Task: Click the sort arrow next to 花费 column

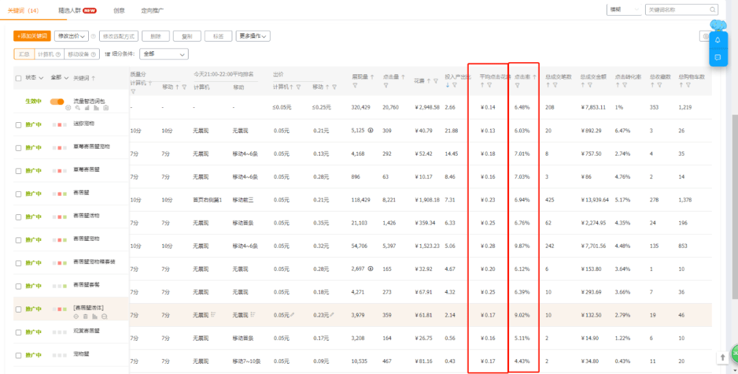Action: pos(428,81)
